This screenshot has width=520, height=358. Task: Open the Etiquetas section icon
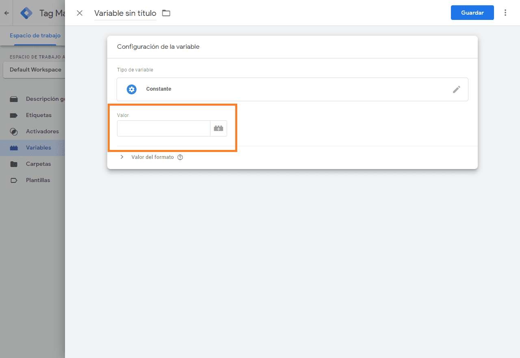tap(13, 115)
